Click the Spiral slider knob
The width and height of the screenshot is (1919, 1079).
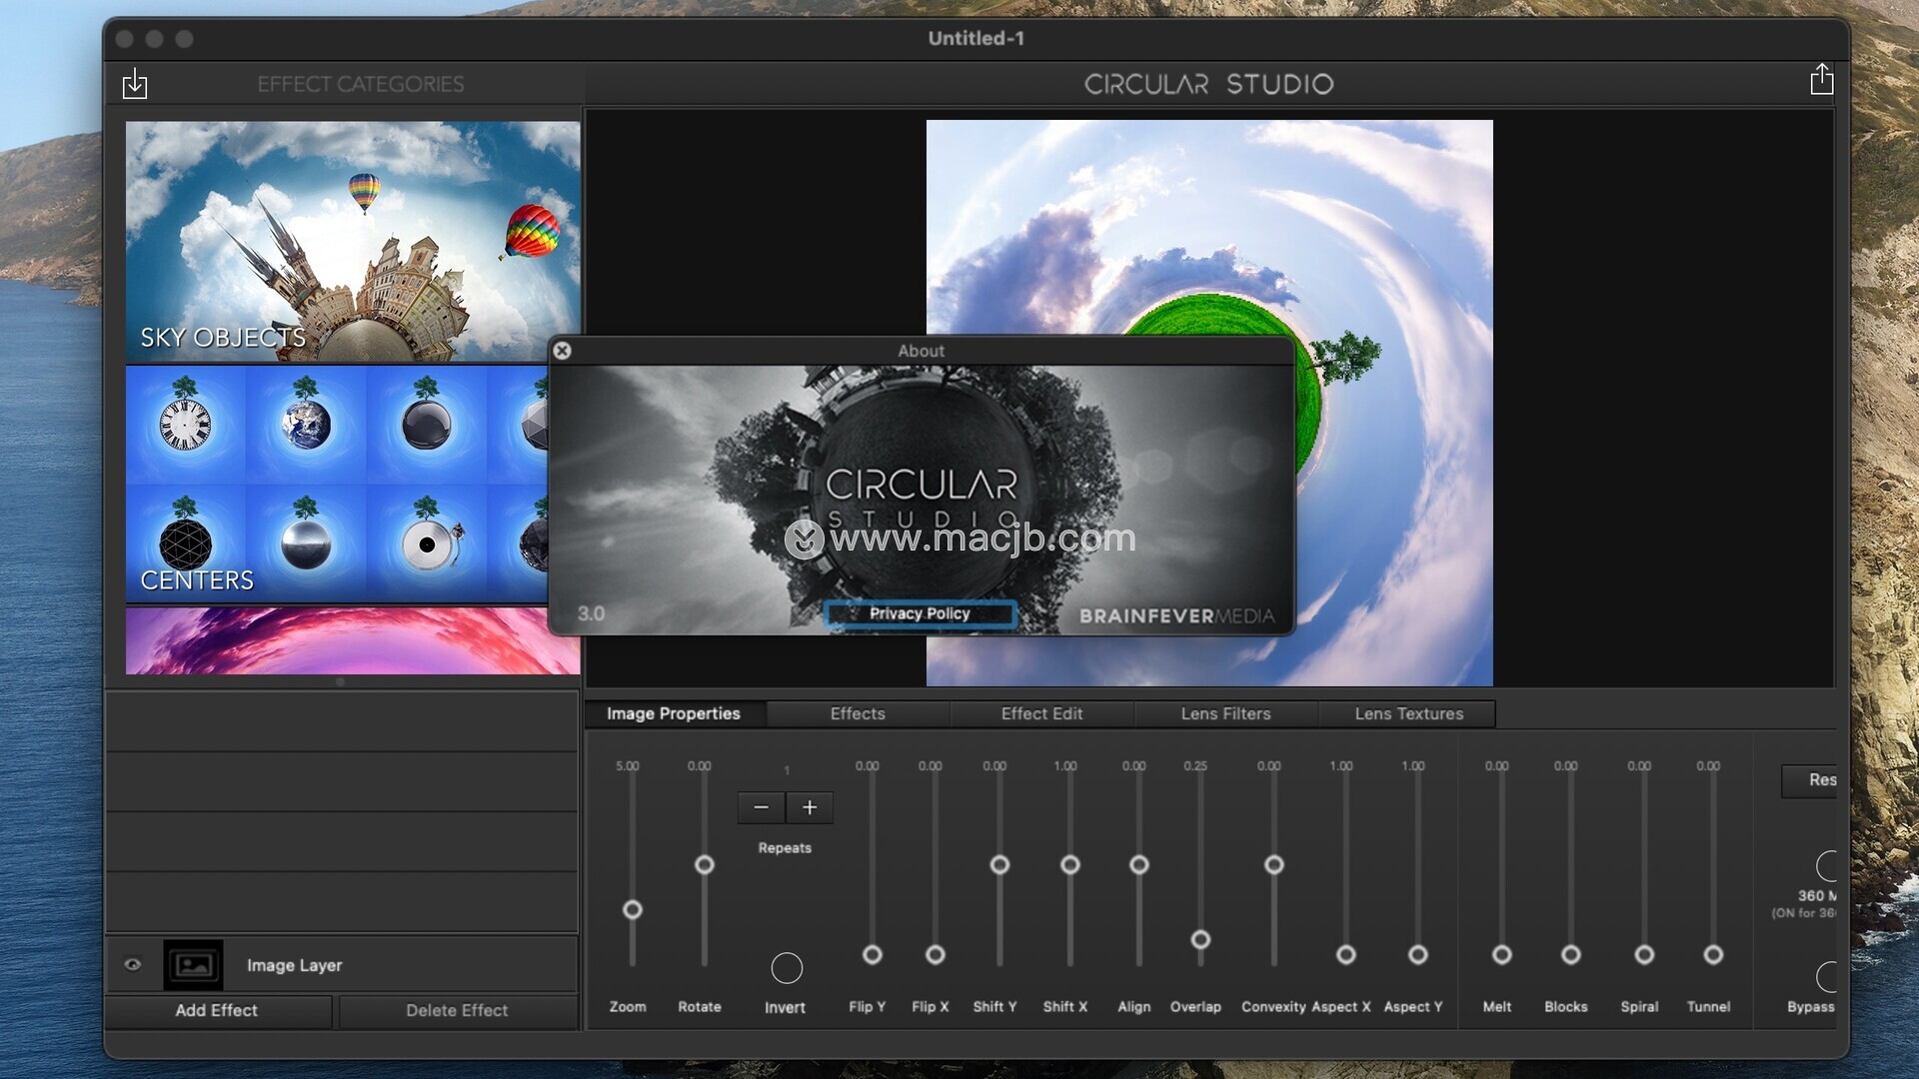1643,954
